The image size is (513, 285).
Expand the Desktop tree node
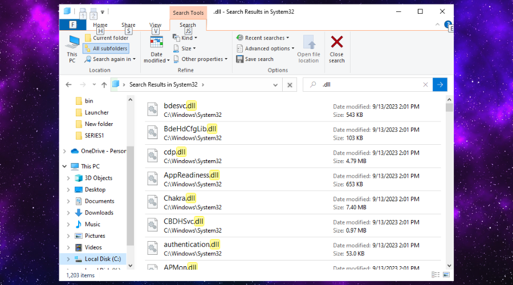(x=68, y=190)
